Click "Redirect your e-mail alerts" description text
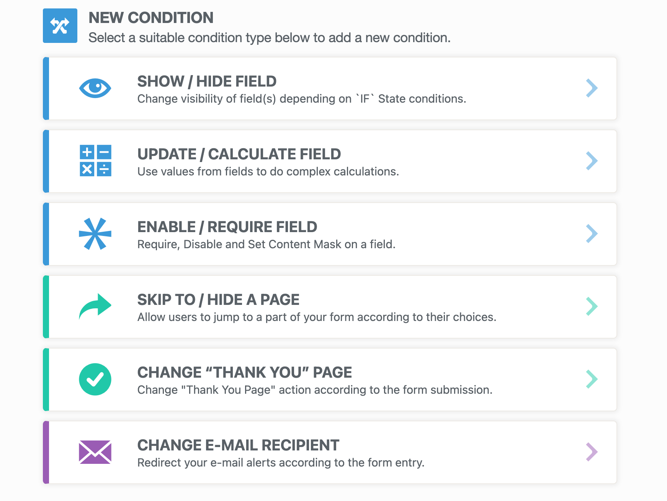The height and width of the screenshot is (501, 667). click(281, 463)
